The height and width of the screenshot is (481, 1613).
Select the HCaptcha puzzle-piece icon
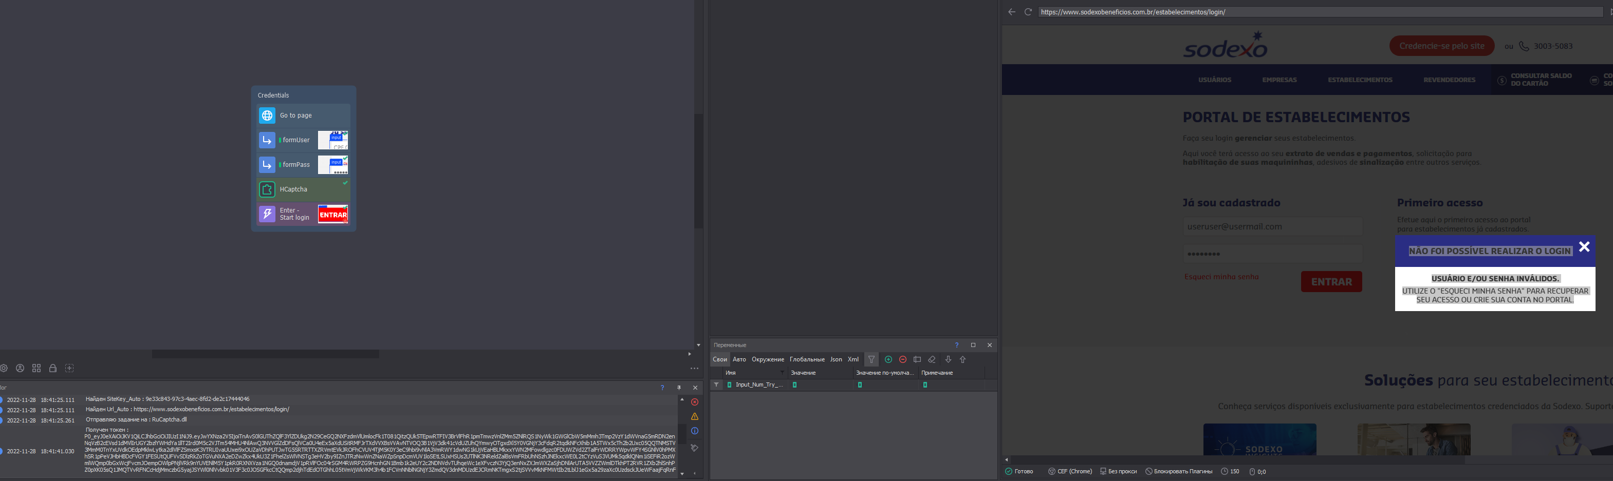267,189
